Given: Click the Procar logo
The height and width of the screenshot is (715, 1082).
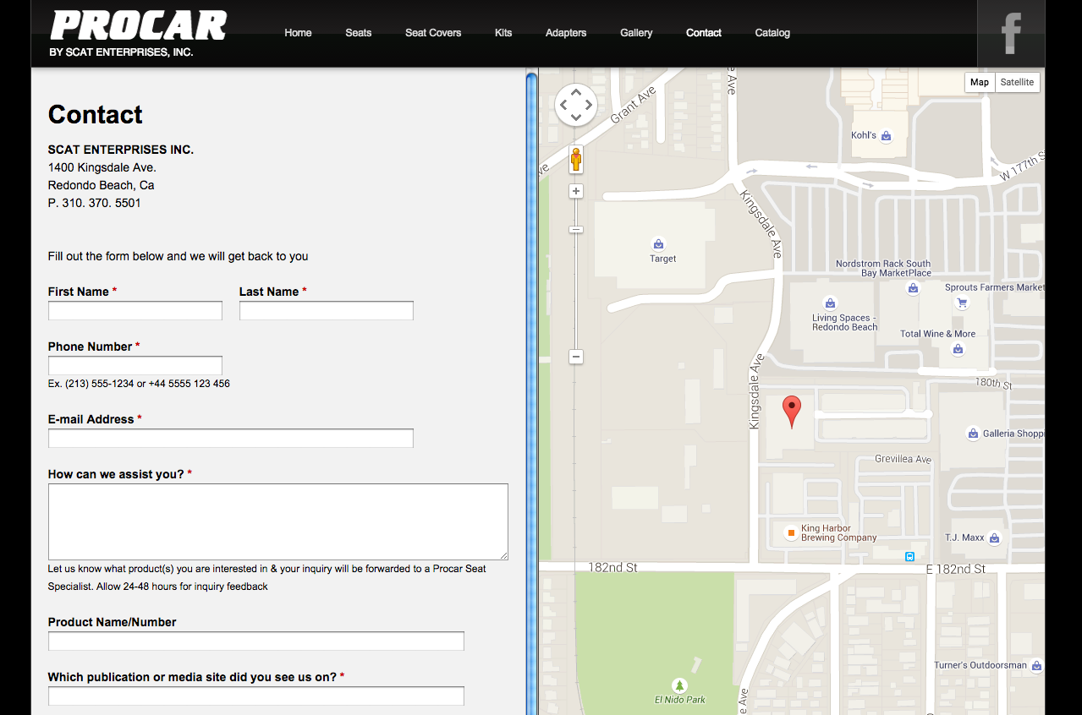Looking at the screenshot, I should [x=139, y=34].
